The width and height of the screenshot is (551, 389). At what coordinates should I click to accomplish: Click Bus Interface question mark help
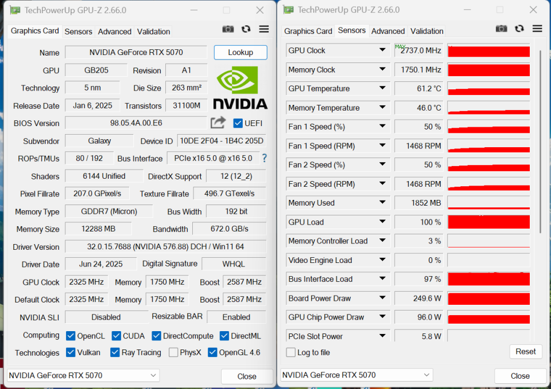click(264, 158)
